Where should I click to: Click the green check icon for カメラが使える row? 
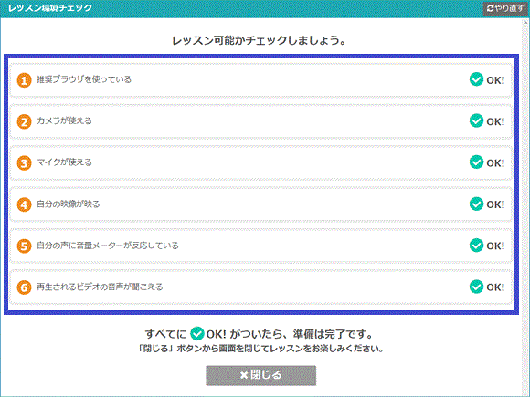click(x=476, y=120)
